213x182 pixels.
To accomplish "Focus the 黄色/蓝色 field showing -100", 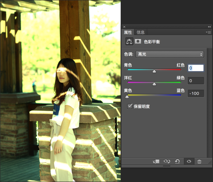I will tap(196, 93).
